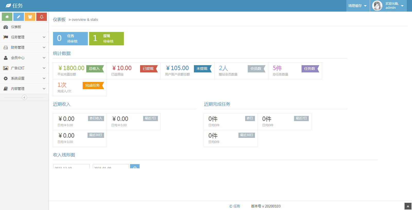Image resolution: width=412 pixels, height=210 pixels.
Task: Click the 任务数 purple tag
Action: point(310,69)
